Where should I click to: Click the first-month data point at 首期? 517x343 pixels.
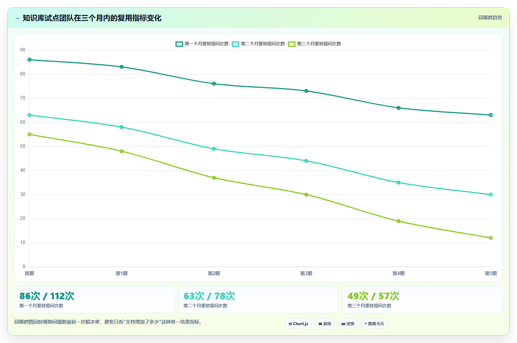coord(30,59)
